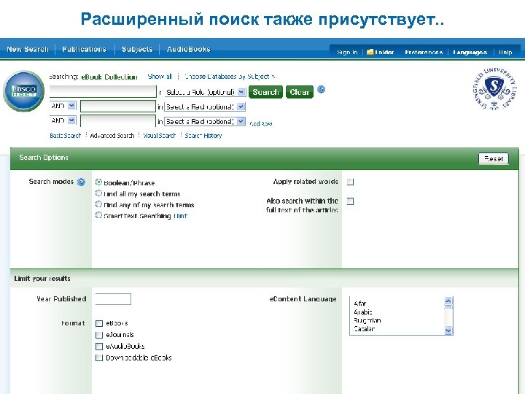
Task: Open the search help question mark icon
Action: [321, 90]
